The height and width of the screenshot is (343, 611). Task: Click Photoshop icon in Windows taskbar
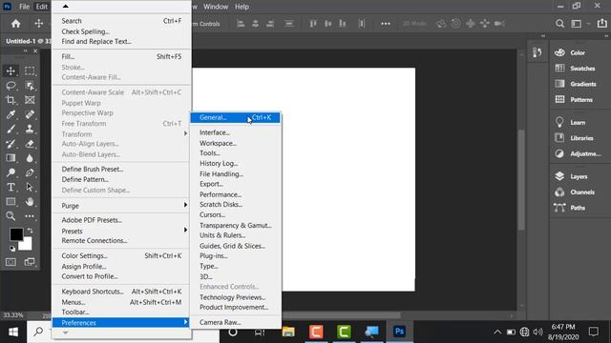[x=399, y=332]
